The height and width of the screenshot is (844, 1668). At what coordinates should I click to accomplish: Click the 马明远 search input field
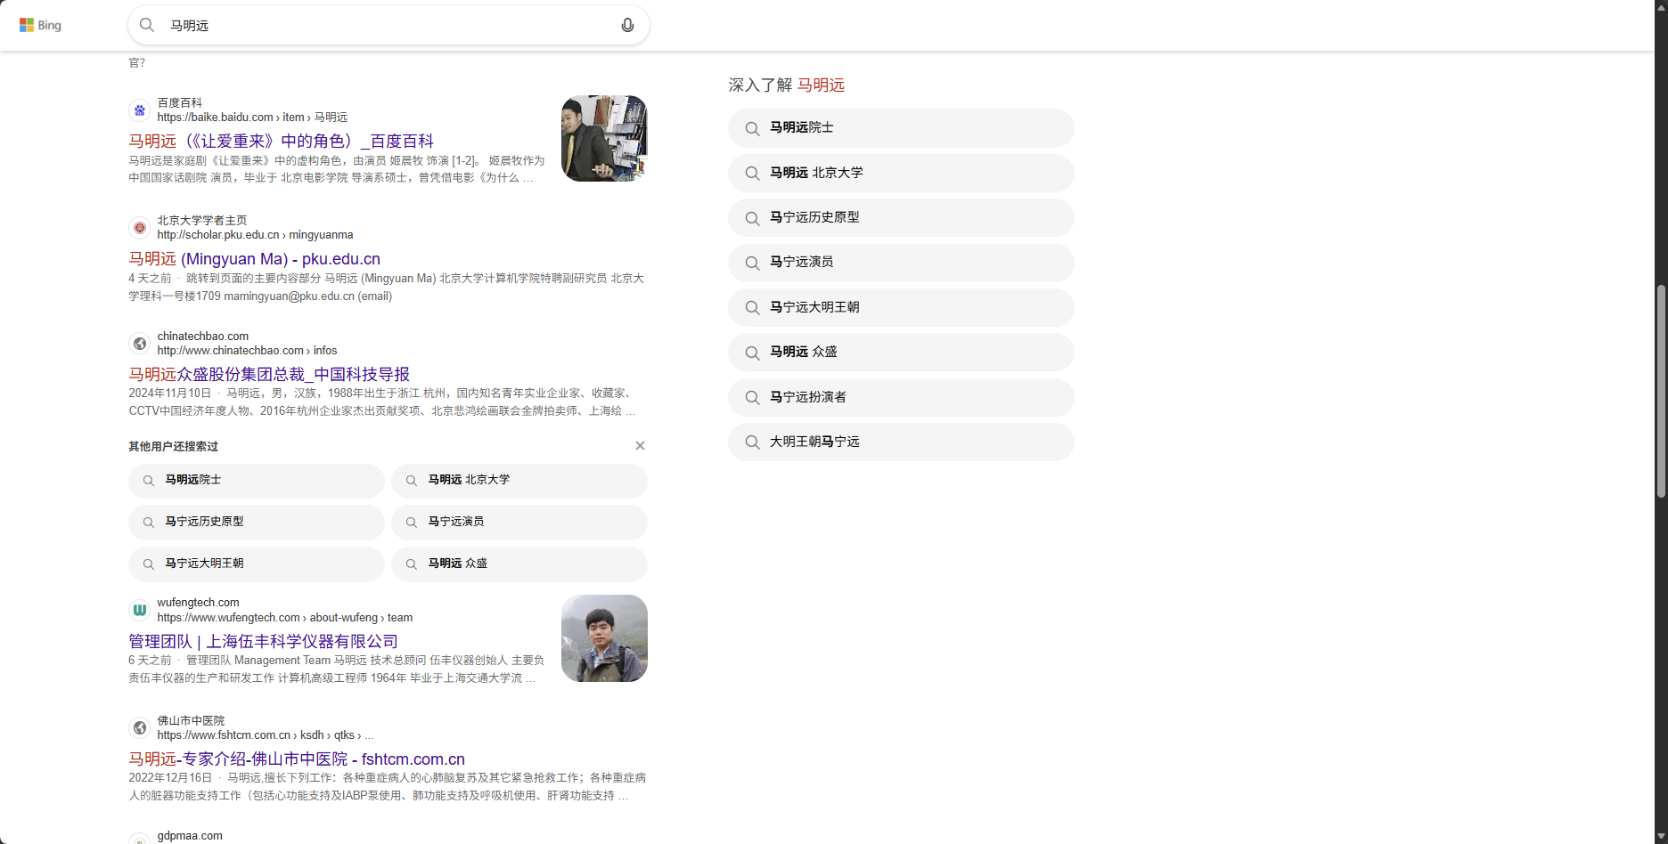point(388,25)
